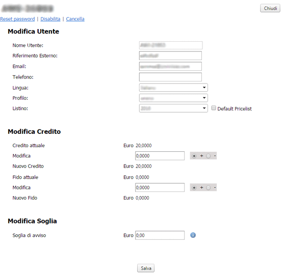
Task: Click the Salva button
Action: [x=146, y=268]
